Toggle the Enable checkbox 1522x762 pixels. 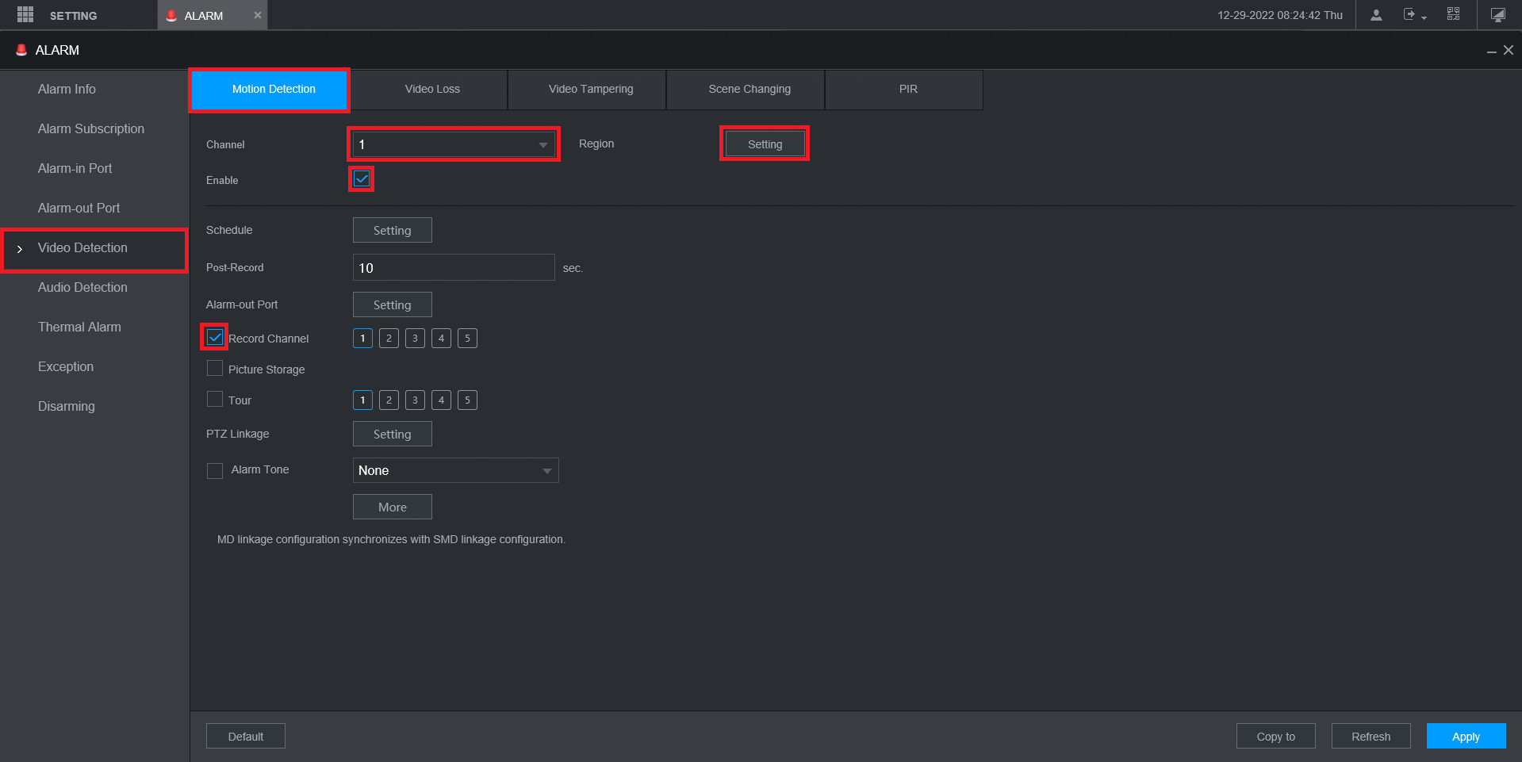[x=362, y=179]
